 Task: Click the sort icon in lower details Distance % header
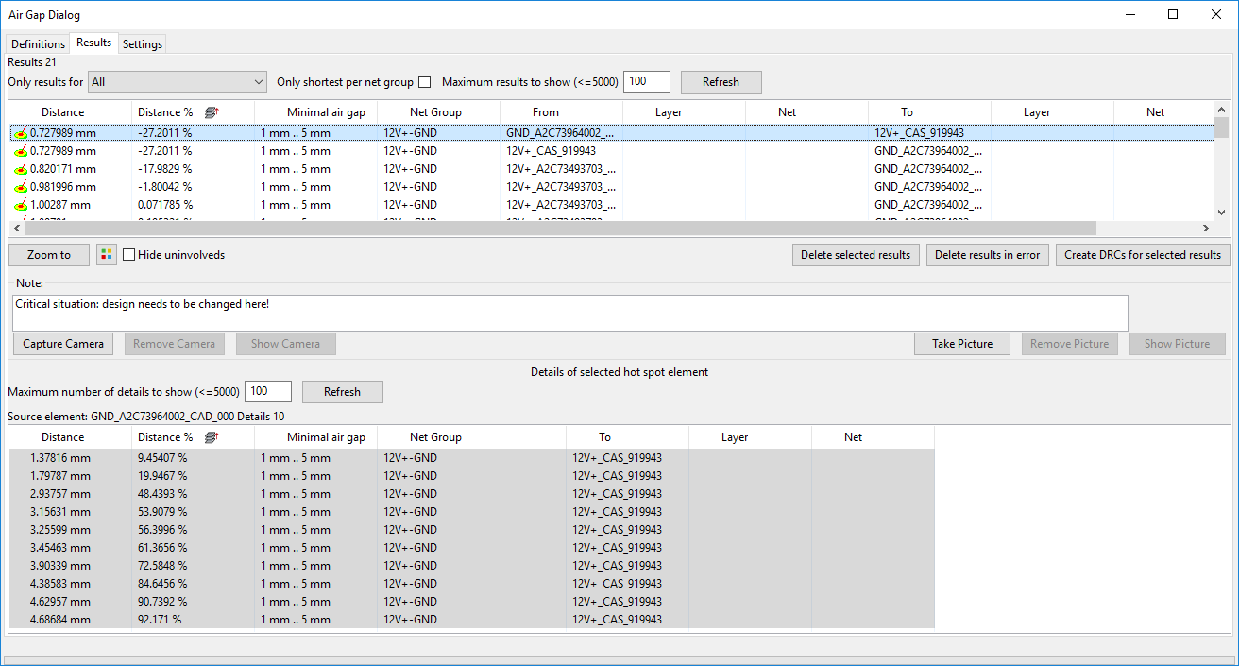point(212,437)
